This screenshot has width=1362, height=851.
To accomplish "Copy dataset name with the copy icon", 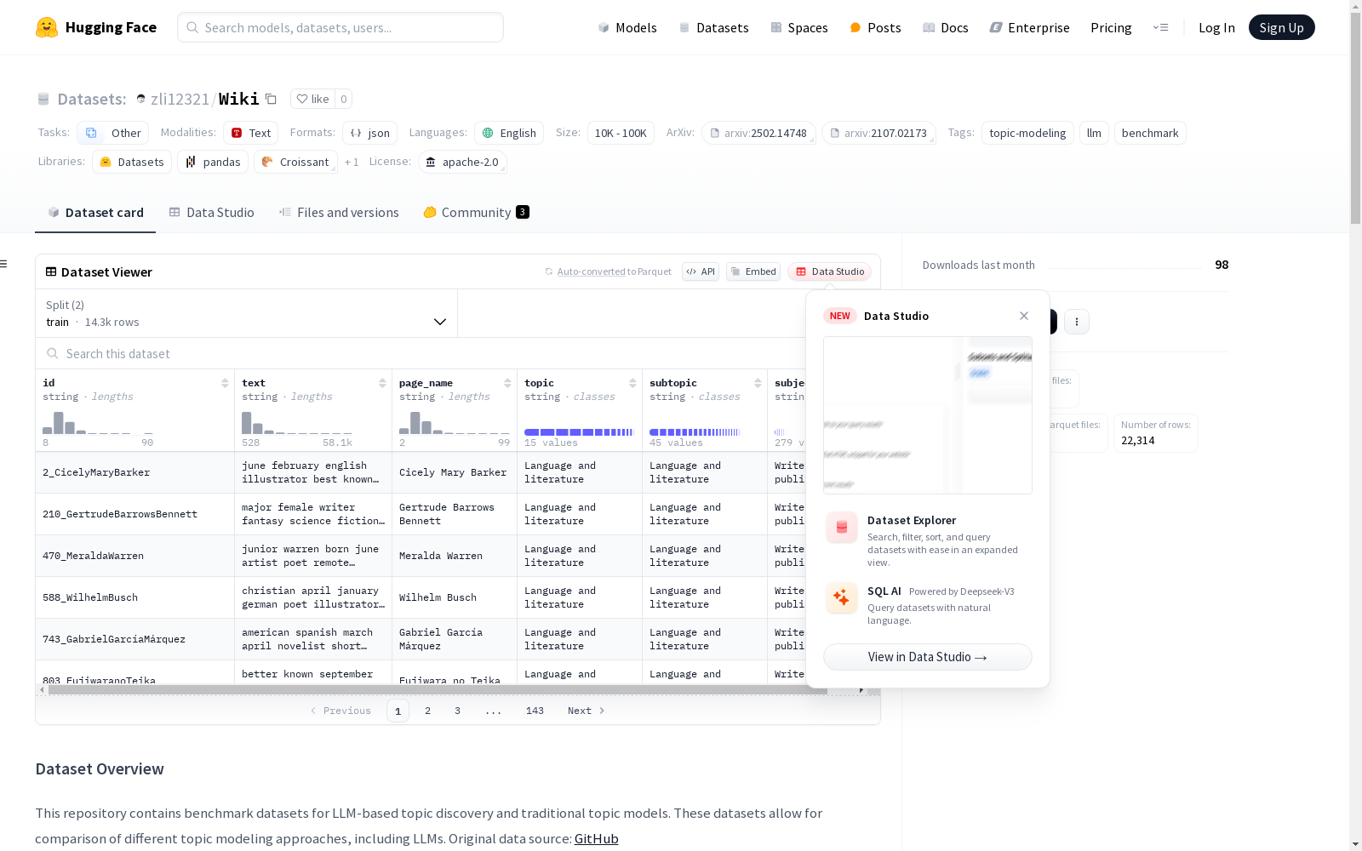I will pos(271,99).
